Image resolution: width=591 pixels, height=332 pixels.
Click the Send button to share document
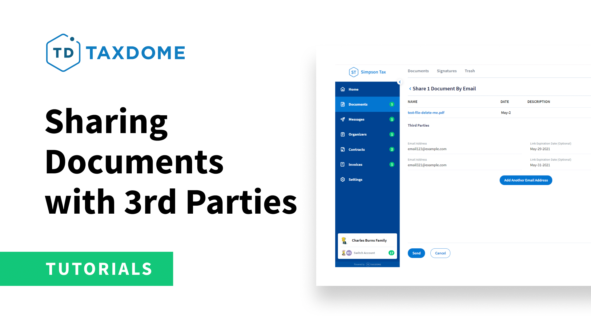(x=416, y=253)
